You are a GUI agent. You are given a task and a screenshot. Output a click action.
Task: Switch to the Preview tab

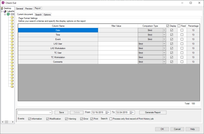29,9
